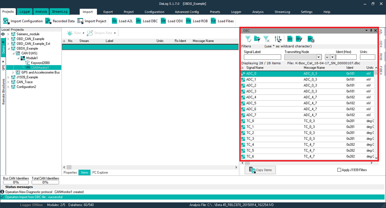Image resolution: width=386 pixels, height=208 pixels.
Task: Toggle the TC_0 signal checkbox
Action: tap(243, 121)
